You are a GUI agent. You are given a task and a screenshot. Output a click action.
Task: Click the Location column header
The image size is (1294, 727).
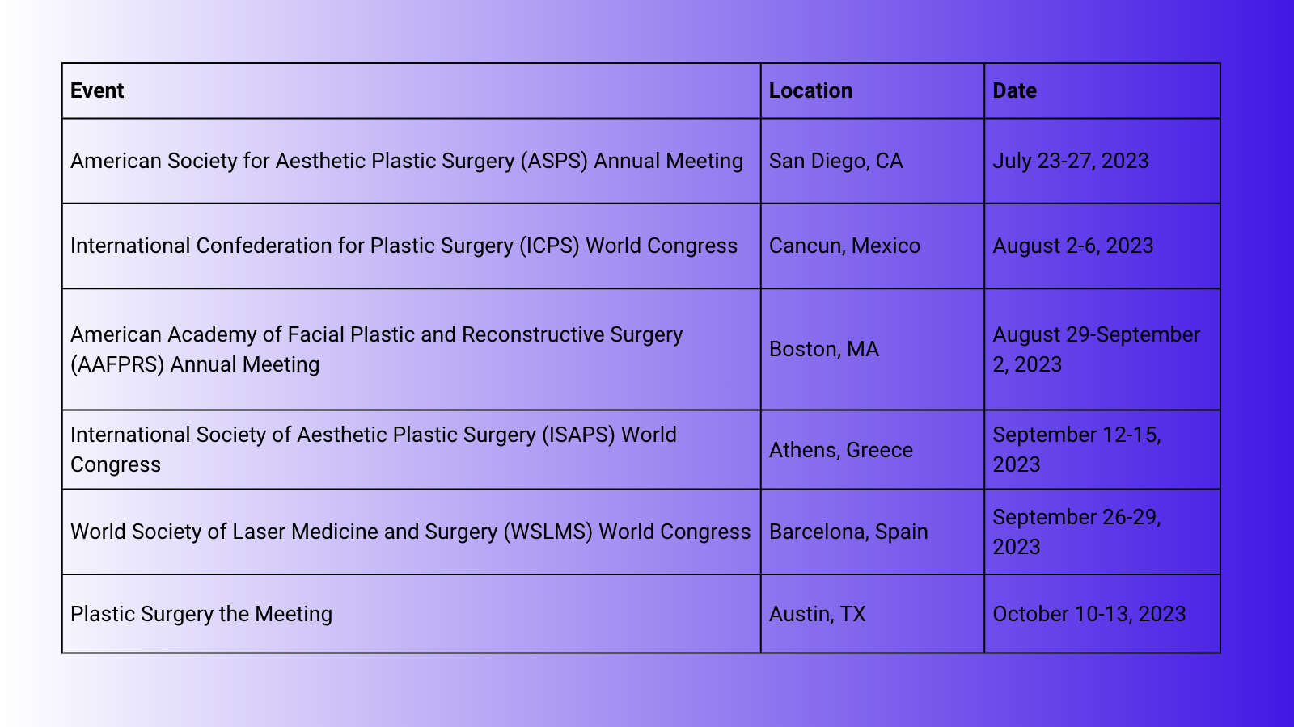(873, 91)
